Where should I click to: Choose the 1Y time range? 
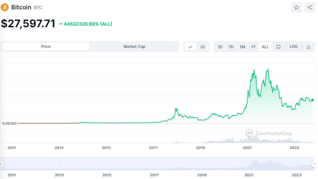click(x=253, y=47)
